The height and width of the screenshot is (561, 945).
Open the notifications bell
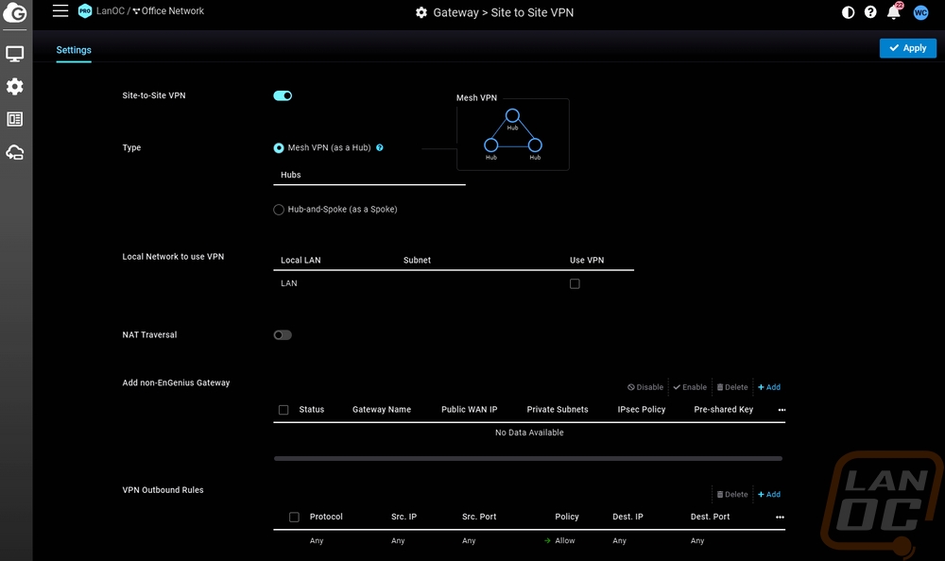pyautogui.click(x=894, y=11)
